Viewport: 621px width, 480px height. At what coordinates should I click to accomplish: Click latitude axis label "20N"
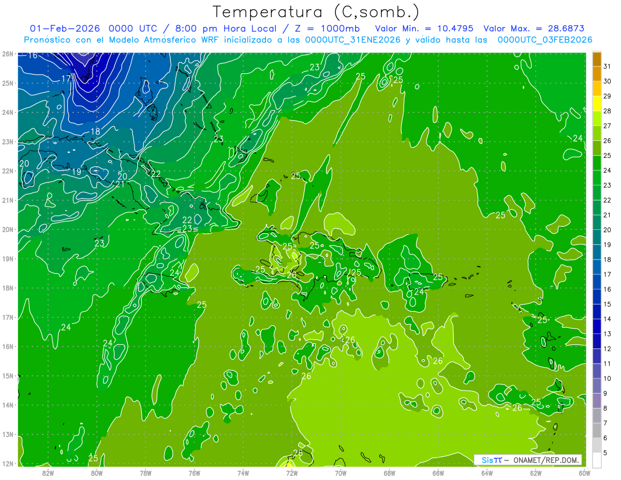pos(7,229)
